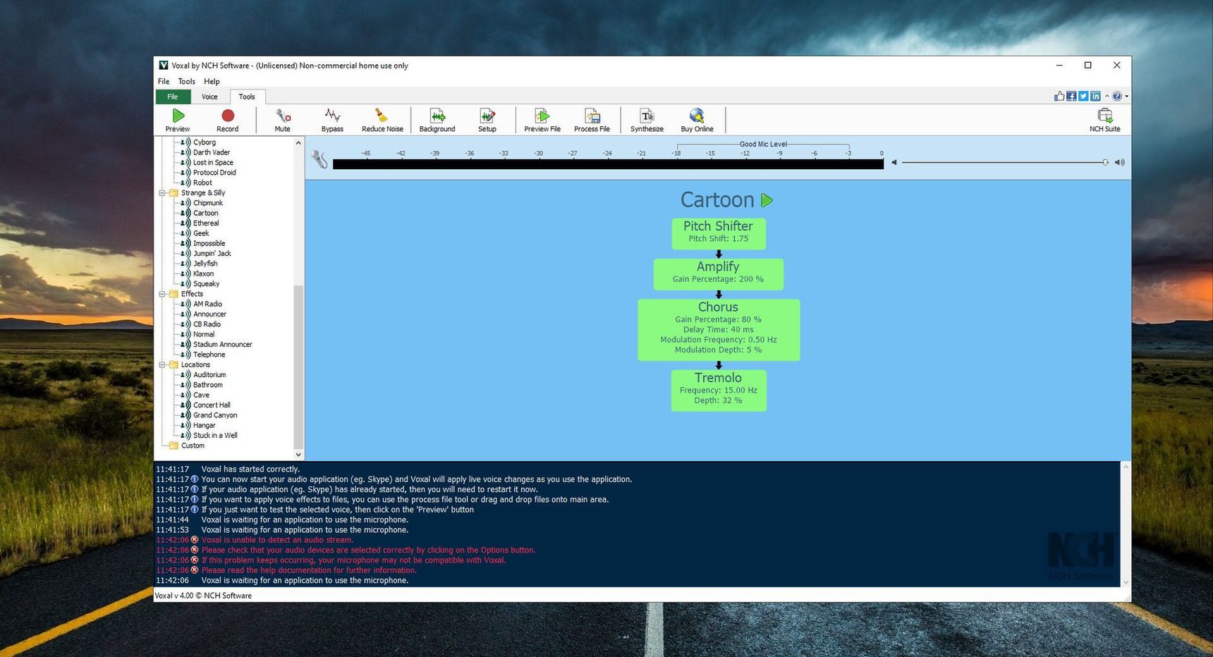The width and height of the screenshot is (1213, 657).
Task: Adjust the preview volume slider handle
Action: (1105, 162)
